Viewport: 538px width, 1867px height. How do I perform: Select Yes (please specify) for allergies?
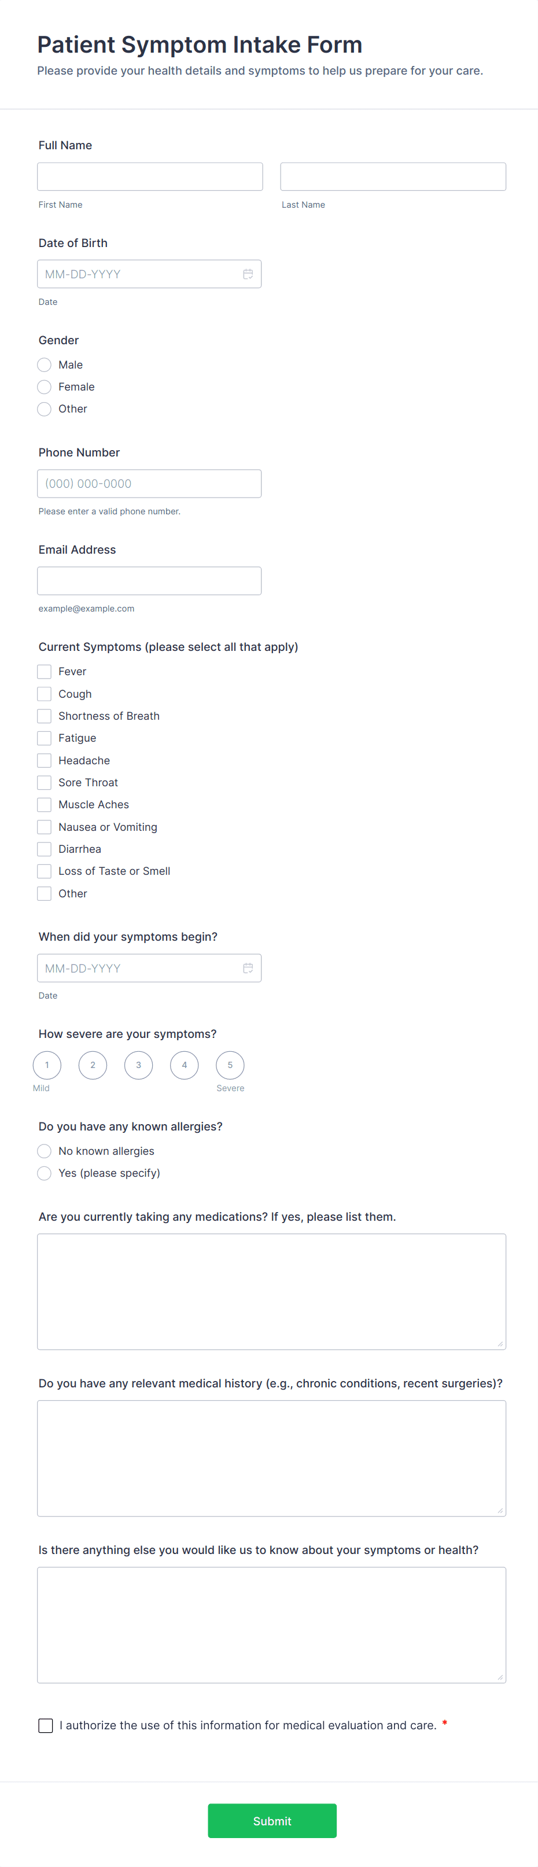[44, 1173]
